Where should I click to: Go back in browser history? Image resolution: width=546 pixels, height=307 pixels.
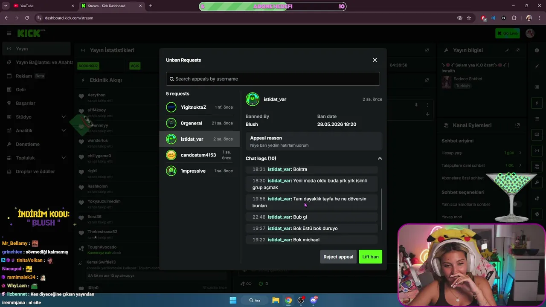coord(6,18)
